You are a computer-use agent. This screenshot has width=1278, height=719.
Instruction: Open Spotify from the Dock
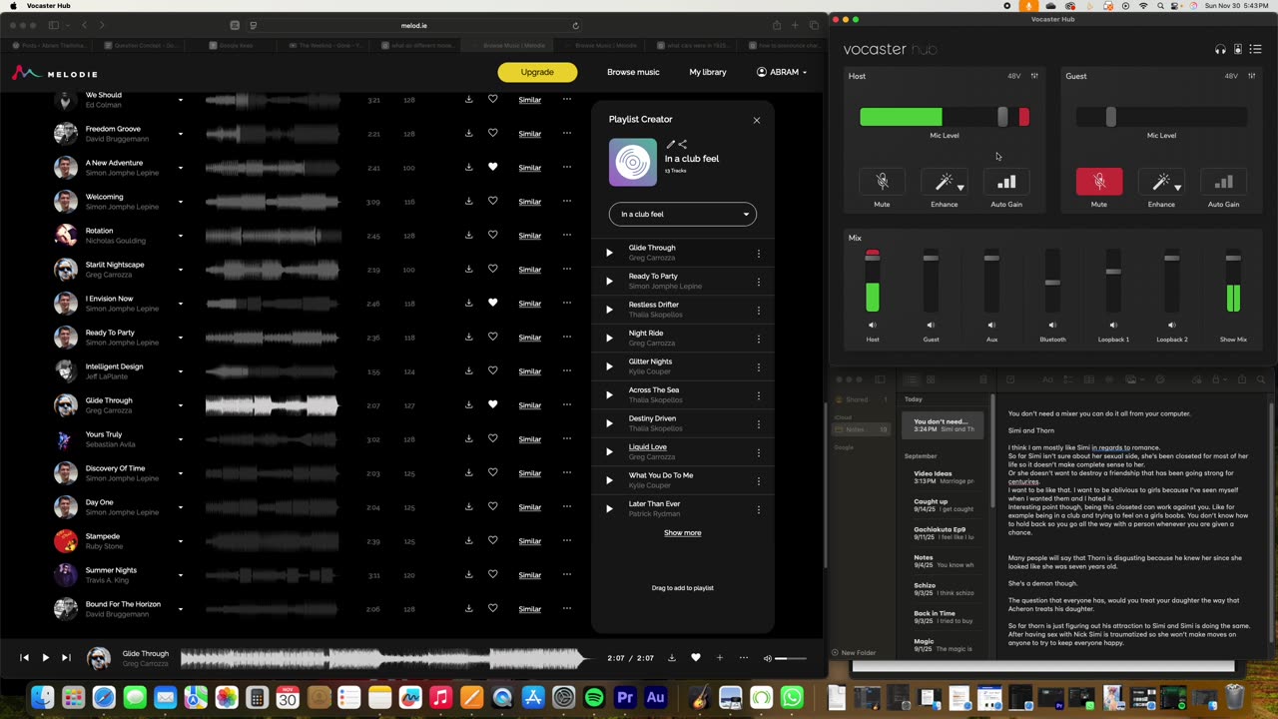(594, 698)
